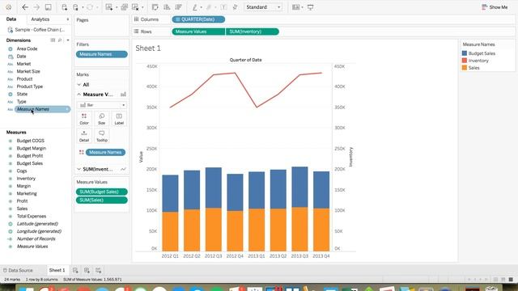
Task: Click the Sort Ascending toolbar icon
Action: tap(167, 7)
